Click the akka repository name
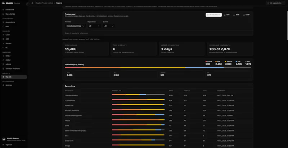 67,136
